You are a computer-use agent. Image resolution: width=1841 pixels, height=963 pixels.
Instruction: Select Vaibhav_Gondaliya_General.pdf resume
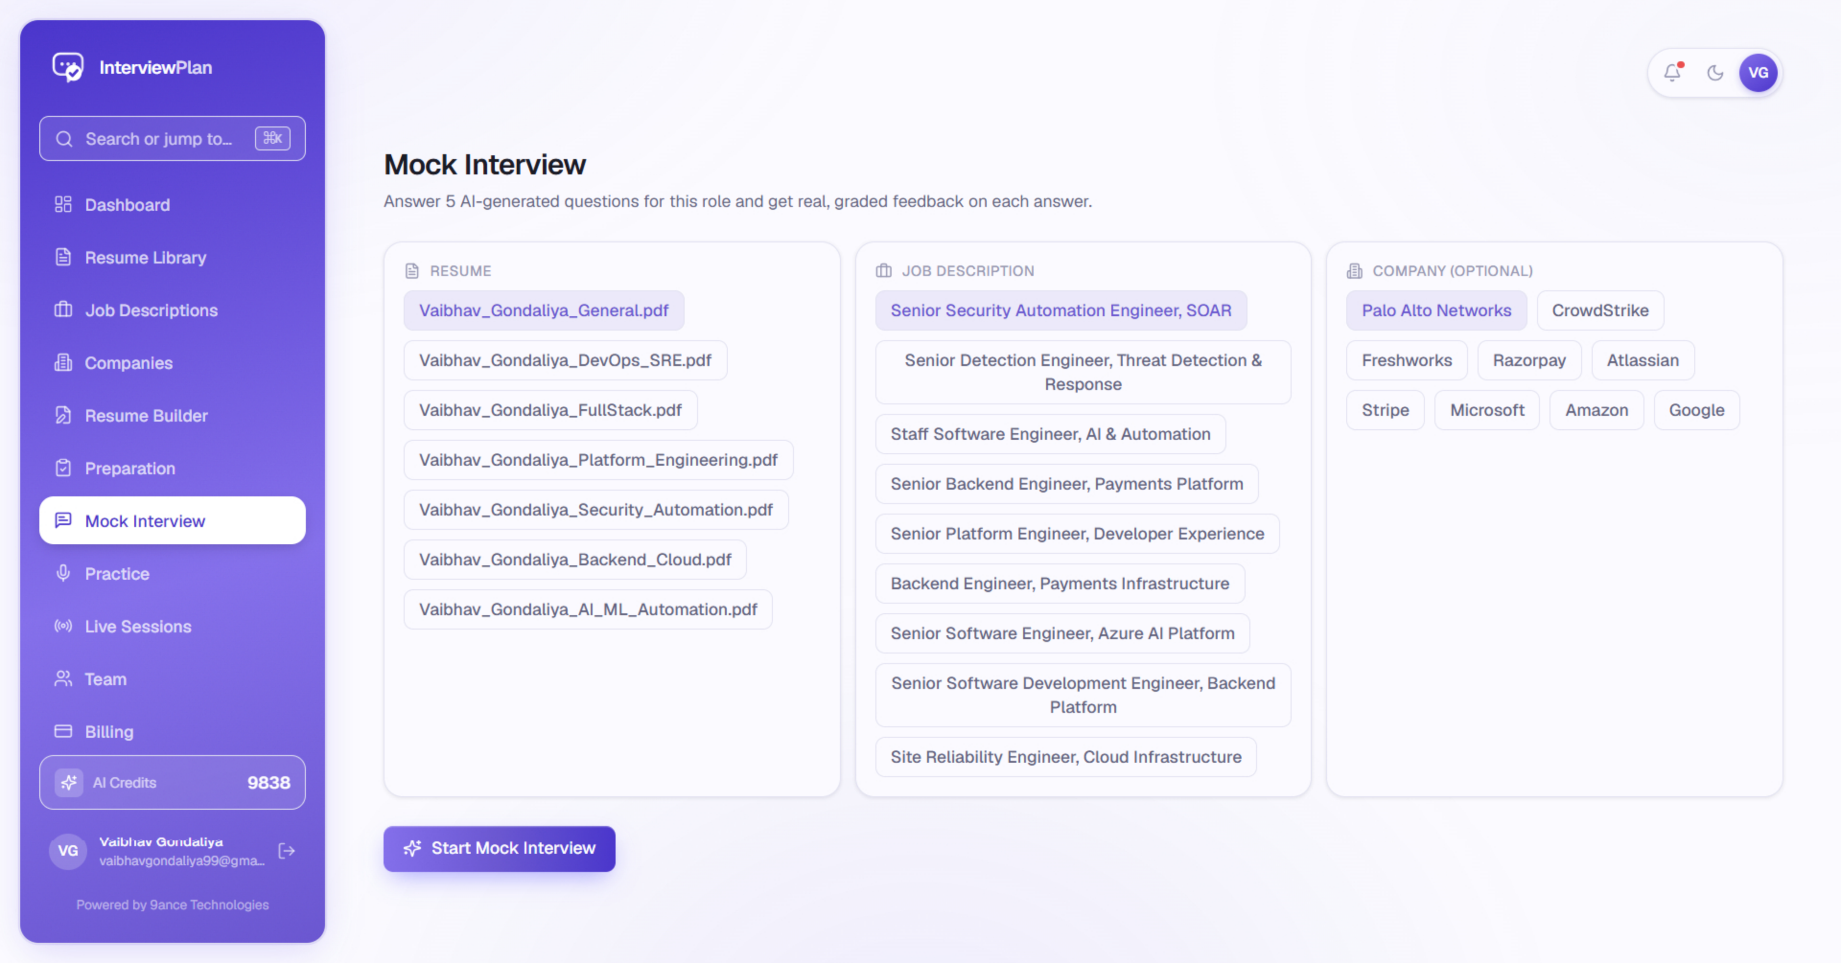544,310
